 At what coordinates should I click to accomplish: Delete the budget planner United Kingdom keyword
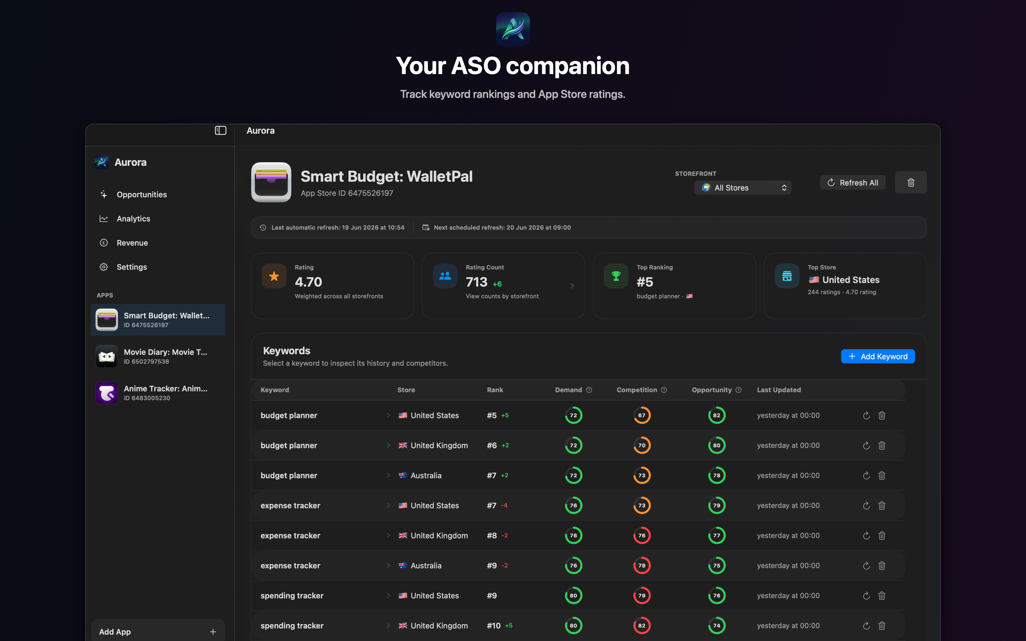(882, 445)
